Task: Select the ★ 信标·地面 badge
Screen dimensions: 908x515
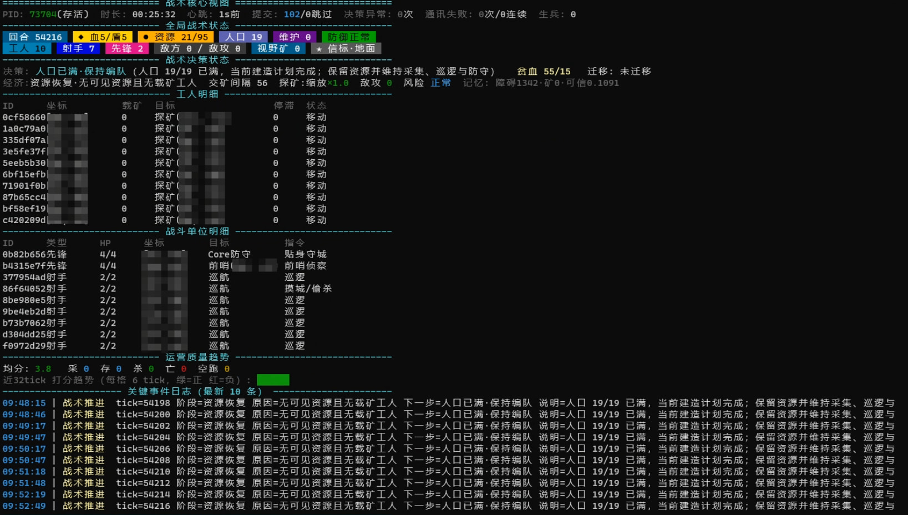Action: pos(346,49)
